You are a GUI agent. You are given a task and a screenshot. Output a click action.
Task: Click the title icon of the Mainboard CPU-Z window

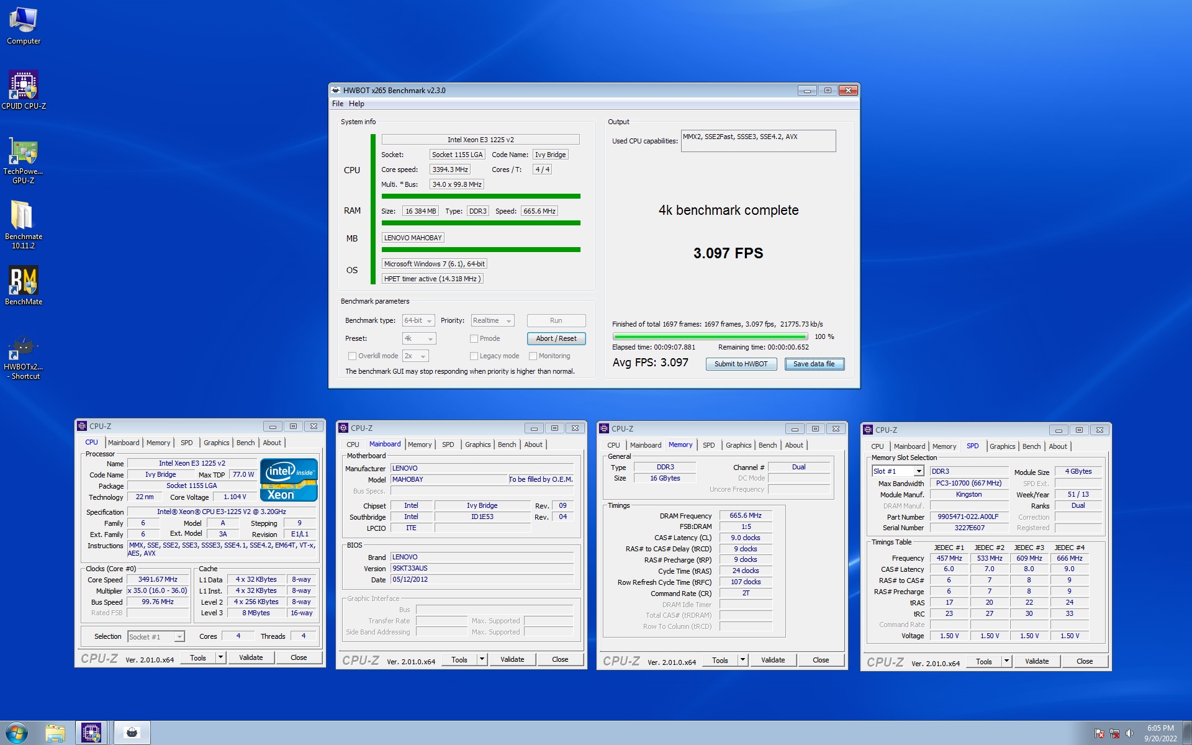pyautogui.click(x=343, y=428)
